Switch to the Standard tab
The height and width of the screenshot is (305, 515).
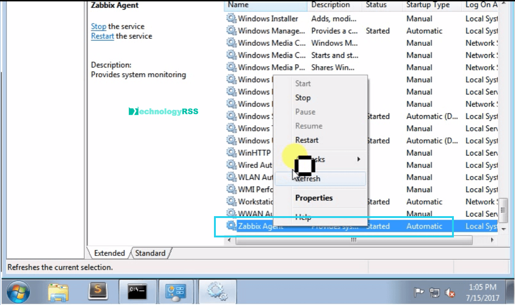pos(150,253)
